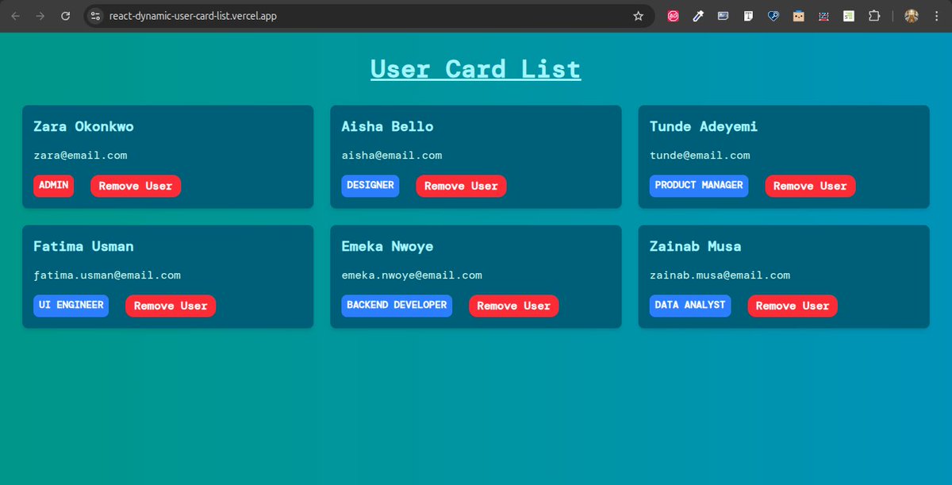Click the email fatima.usman@email.com

point(107,275)
